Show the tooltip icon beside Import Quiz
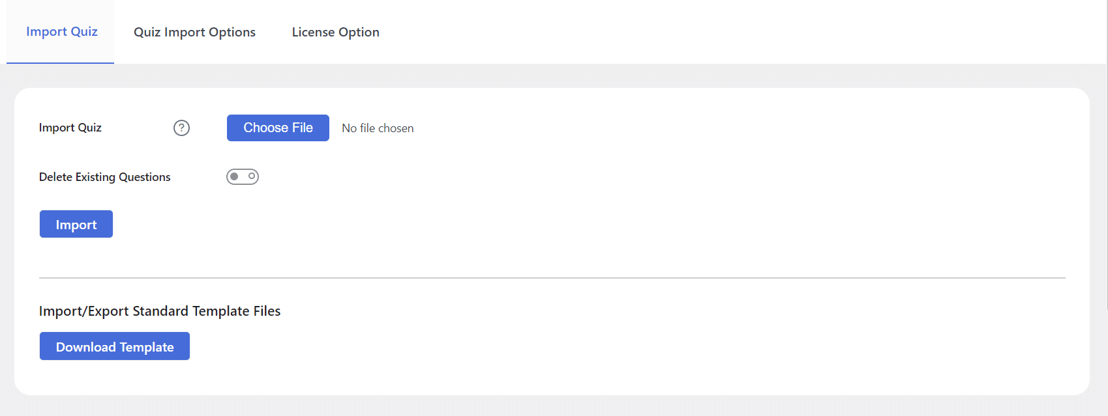The image size is (1108, 416). pyautogui.click(x=181, y=128)
